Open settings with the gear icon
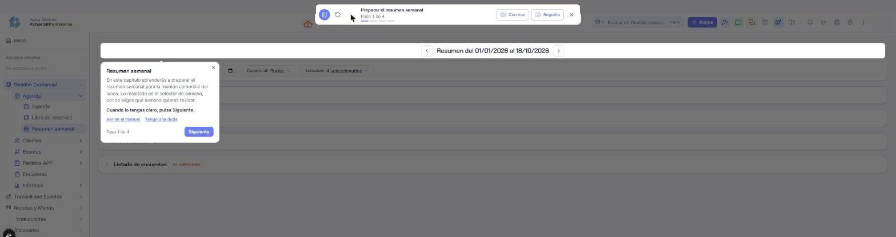Image resolution: width=896 pixels, height=237 pixels. [850, 22]
